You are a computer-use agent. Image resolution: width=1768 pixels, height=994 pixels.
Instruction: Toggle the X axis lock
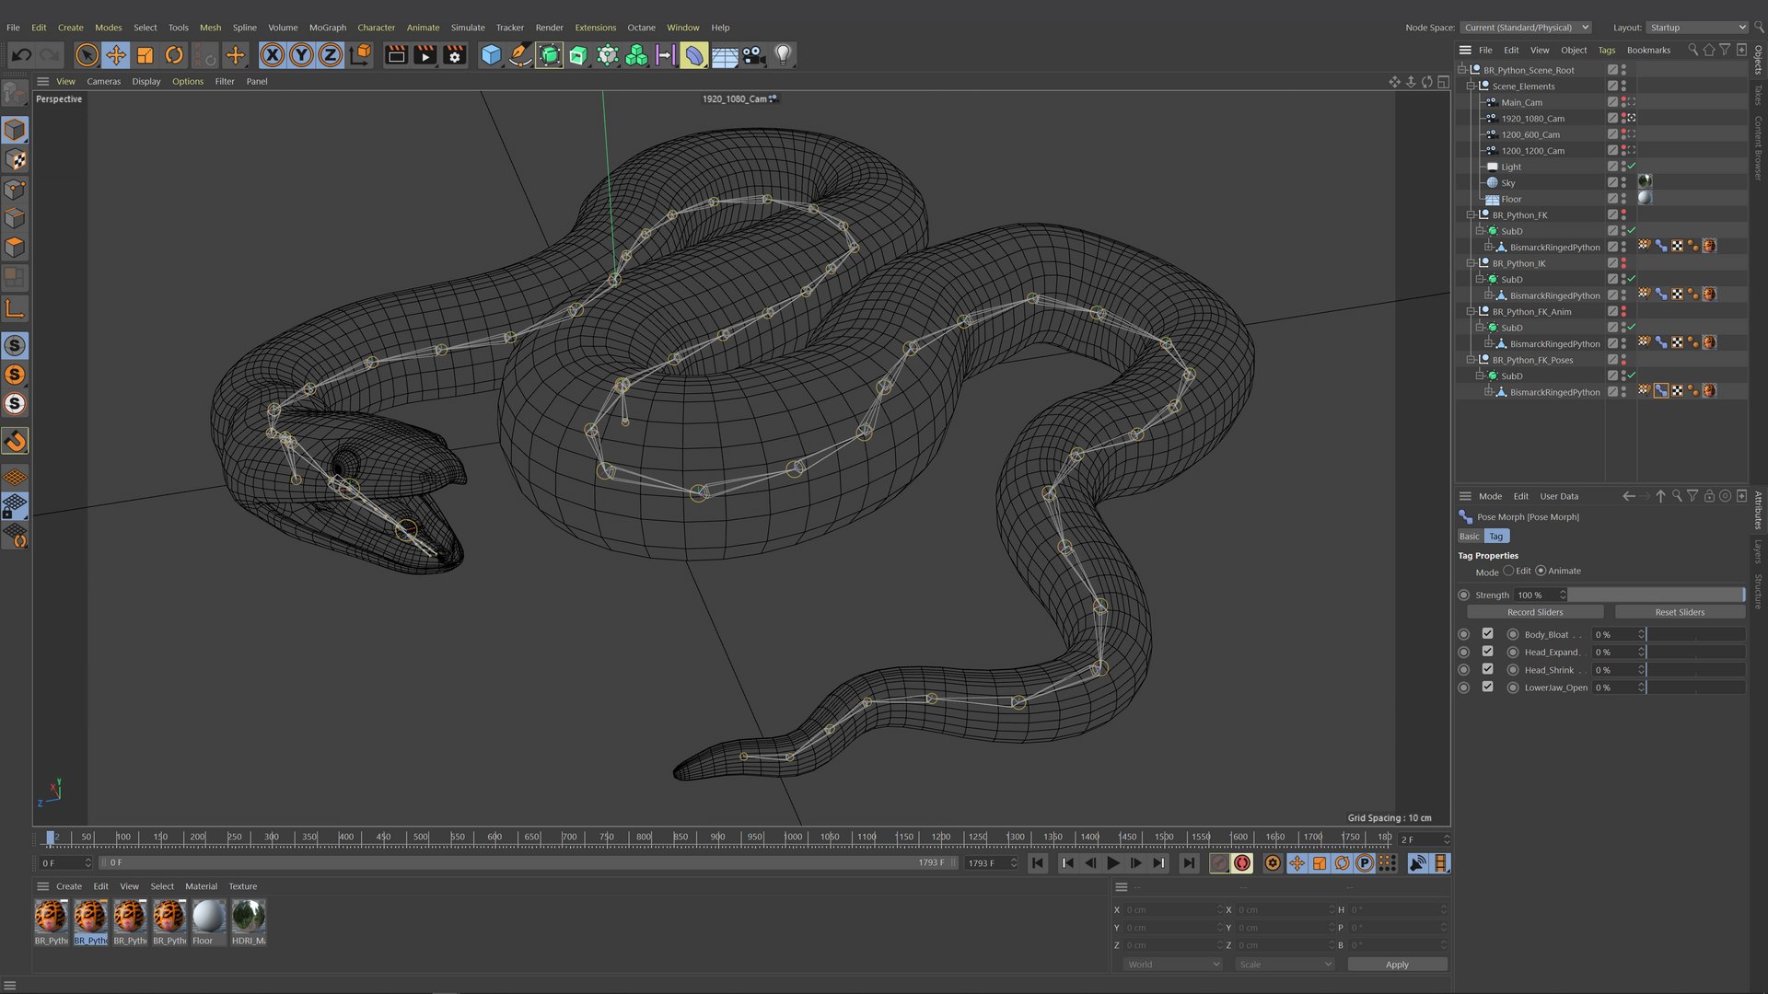pyautogui.click(x=272, y=55)
